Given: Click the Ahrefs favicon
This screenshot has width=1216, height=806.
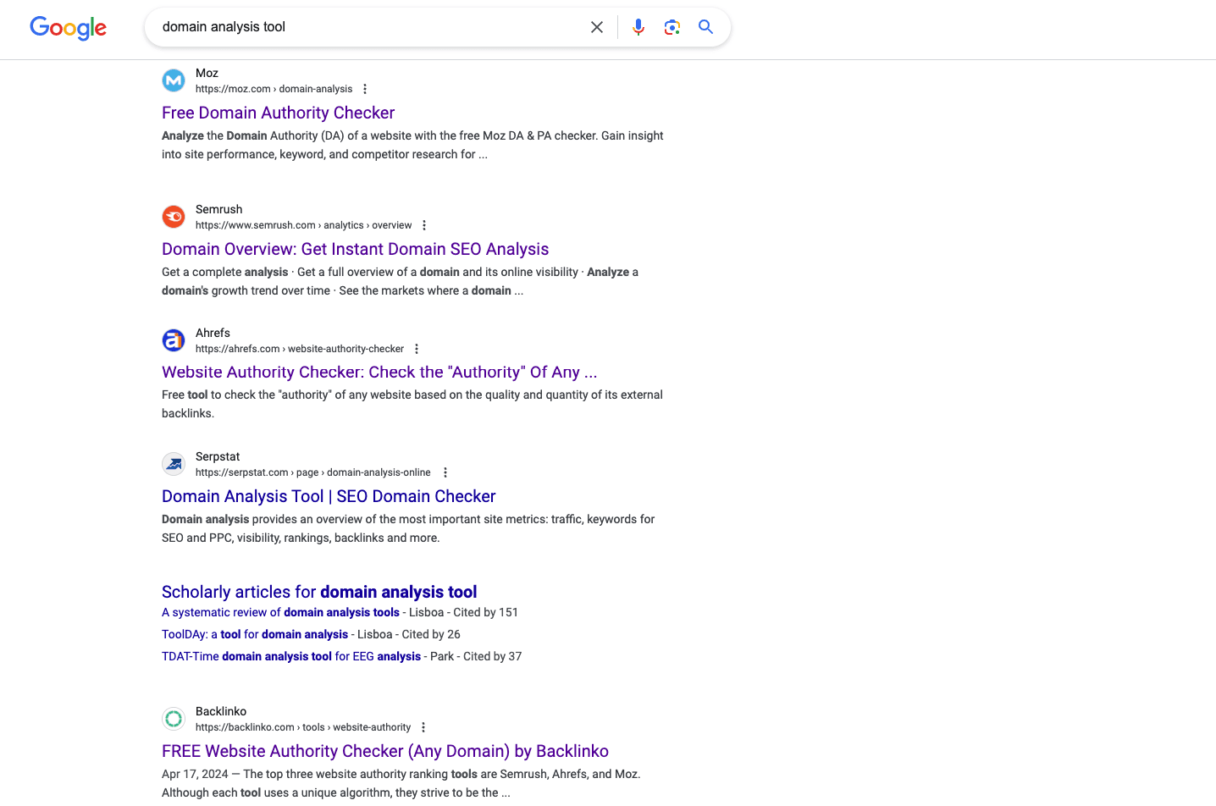Looking at the screenshot, I should point(174,340).
